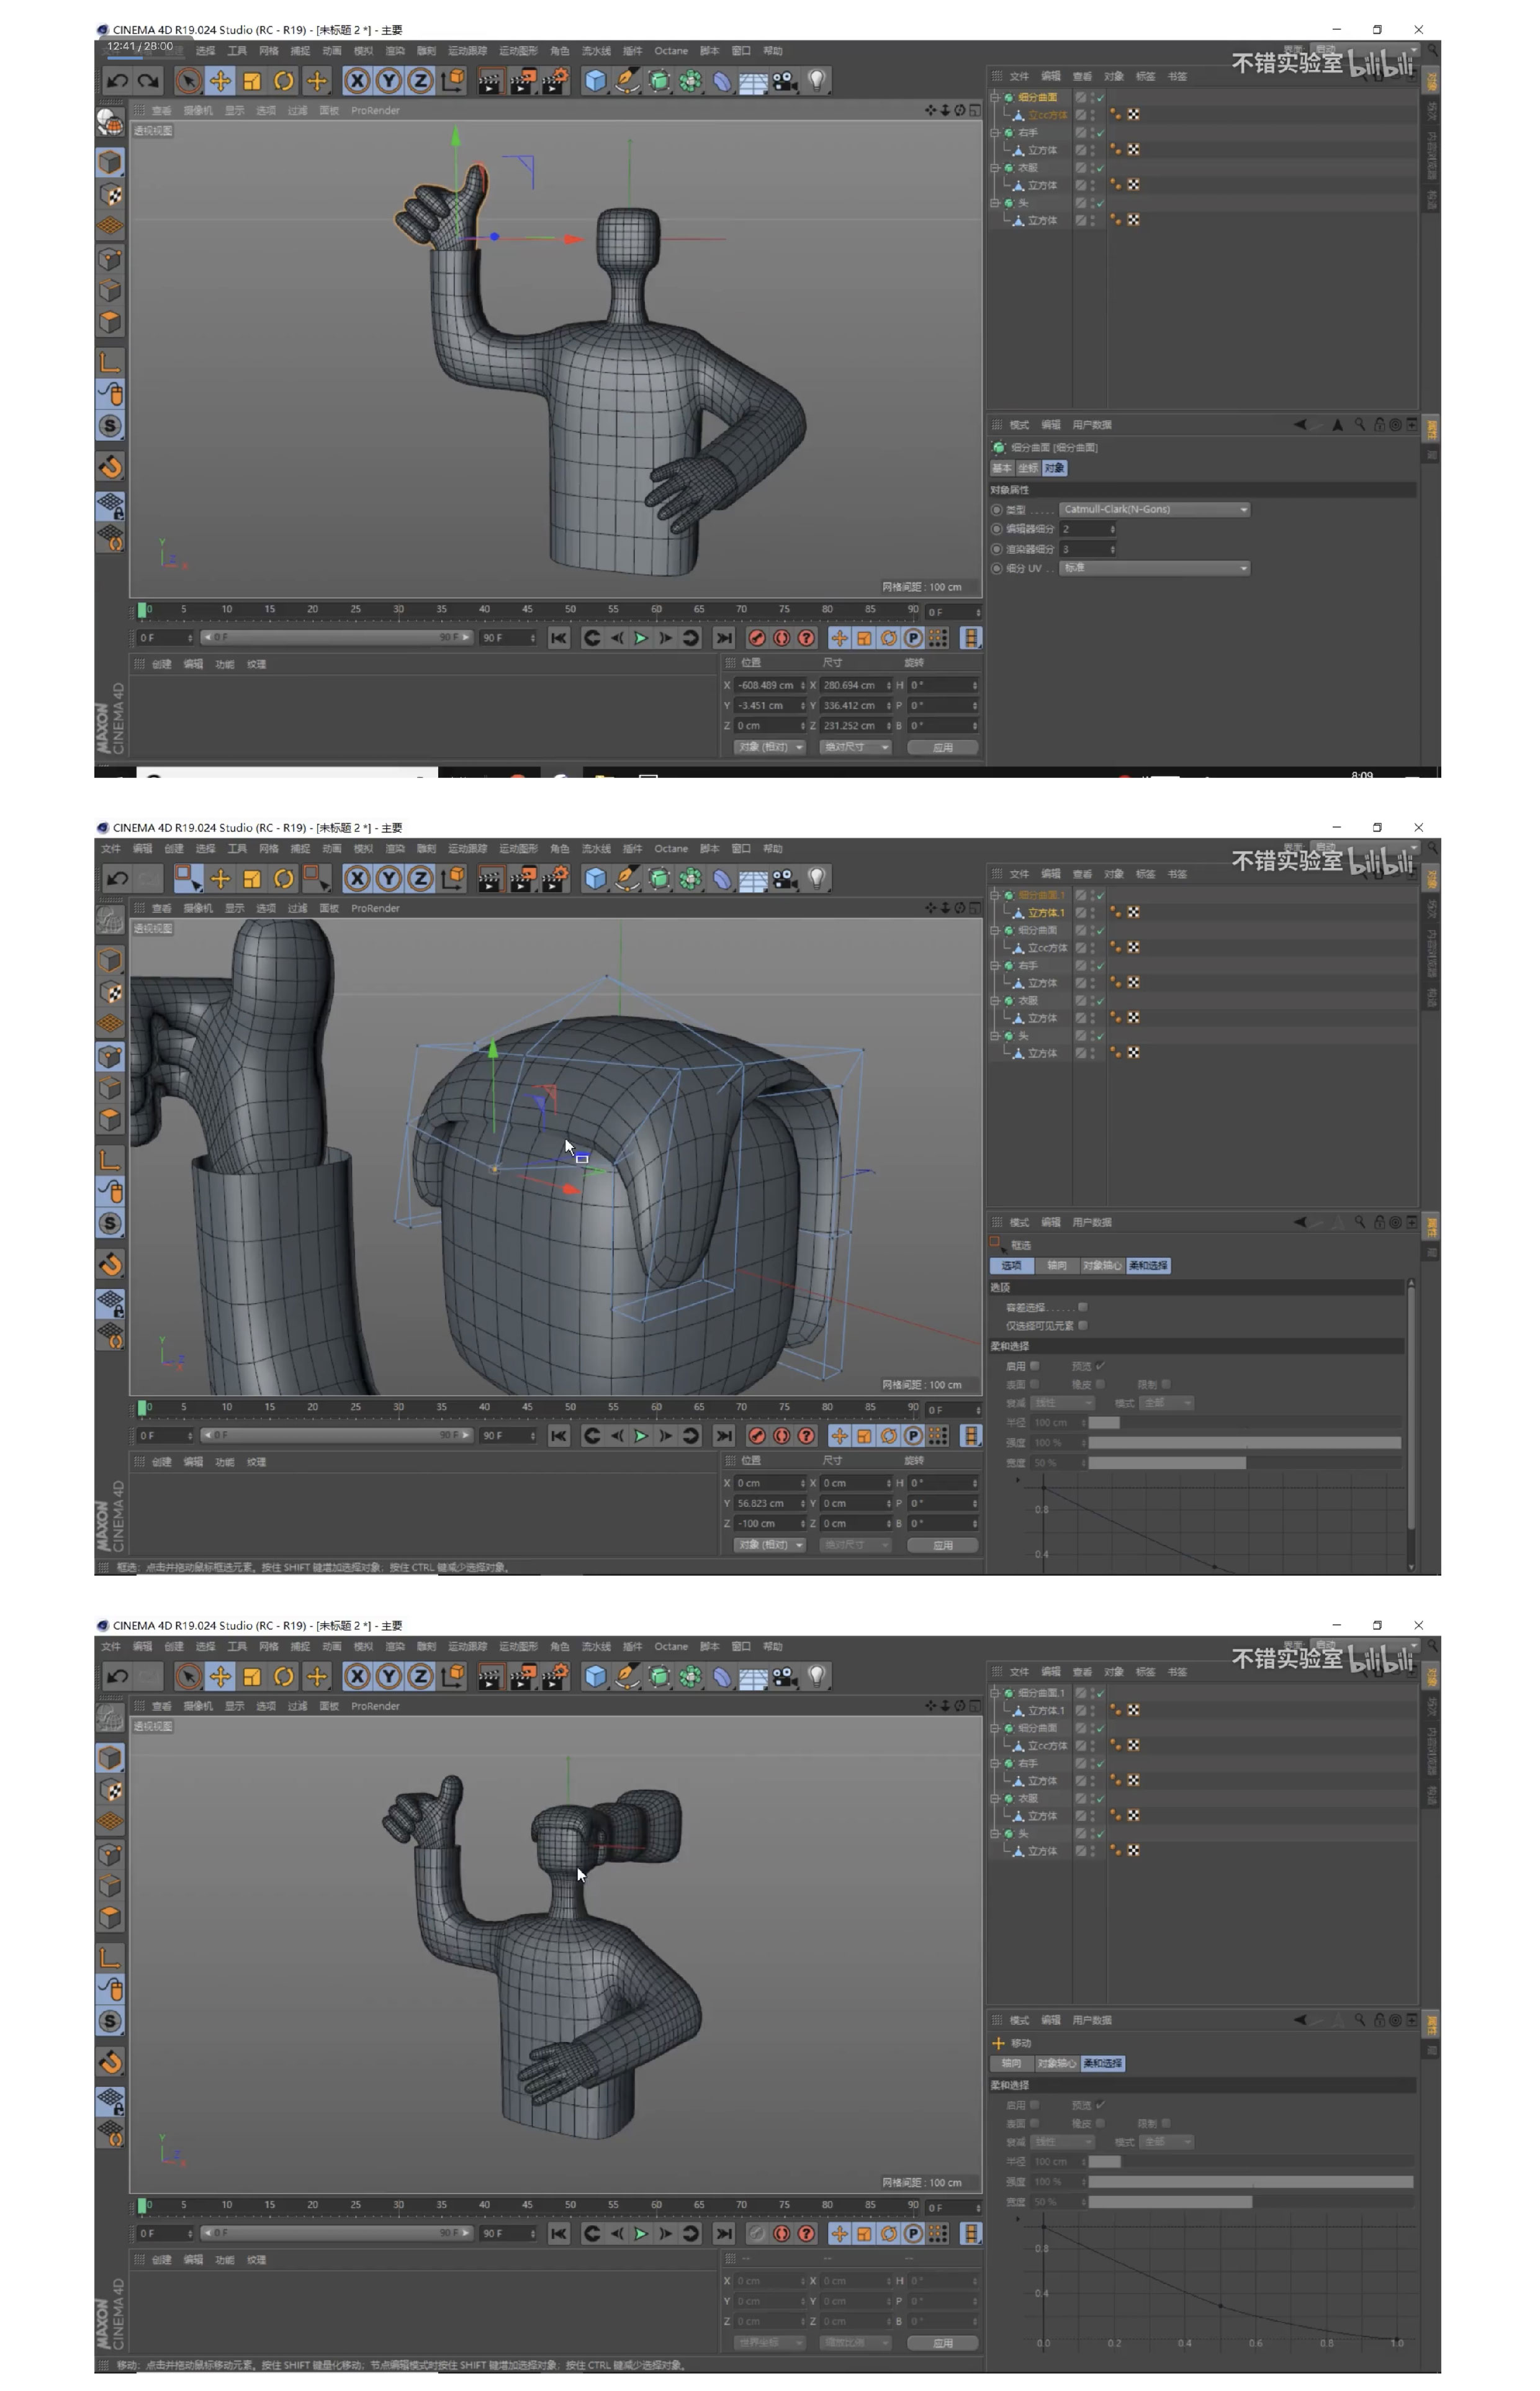
Task: Open the Octane menu in top window
Action: (671, 51)
